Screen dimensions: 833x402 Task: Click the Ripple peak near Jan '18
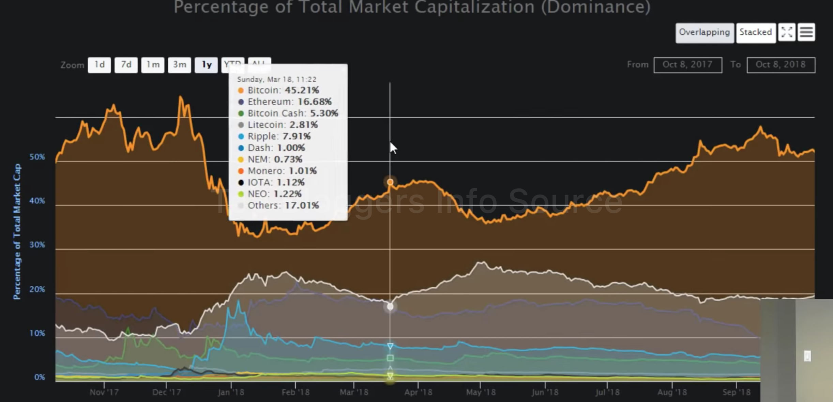pyautogui.click(x=238, y=301)
